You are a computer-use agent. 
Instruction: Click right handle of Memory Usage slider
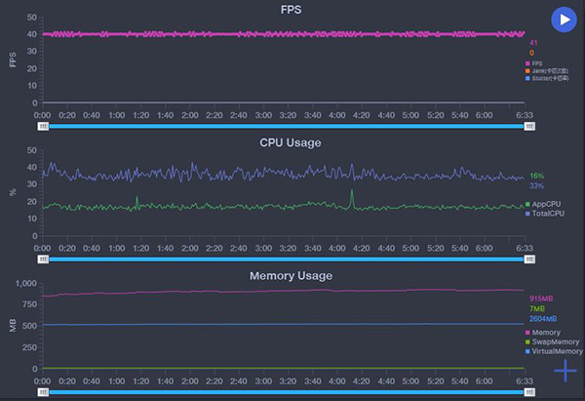point(529,391)
